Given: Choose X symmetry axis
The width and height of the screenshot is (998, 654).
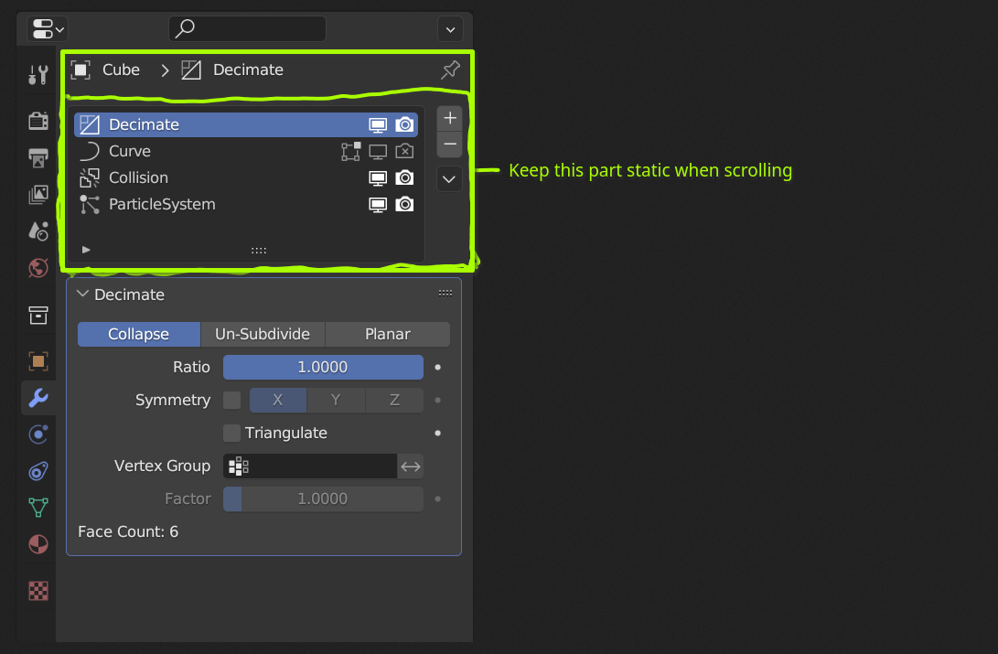Looking at the screenshot, I should coord(277,400).
